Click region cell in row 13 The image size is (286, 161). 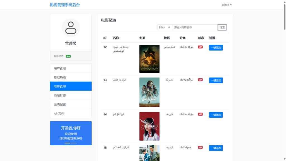pos(170,80)
